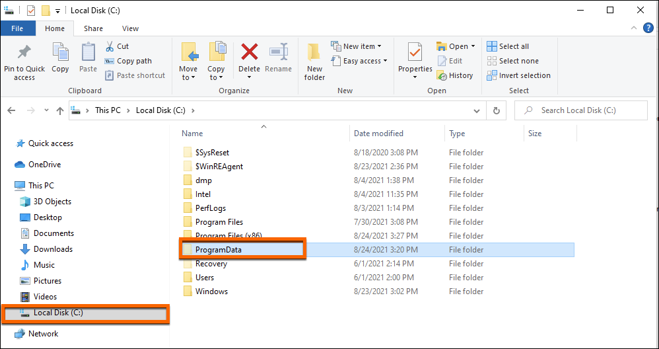Open Downloads in the sidebar
Viewport: 659px width, 349px height.
[46, 249]
